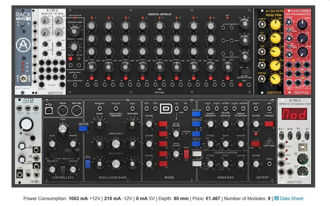330x206 pixels.
Task: Click the 1053 mA power consumption value
Action: [78, 199]
